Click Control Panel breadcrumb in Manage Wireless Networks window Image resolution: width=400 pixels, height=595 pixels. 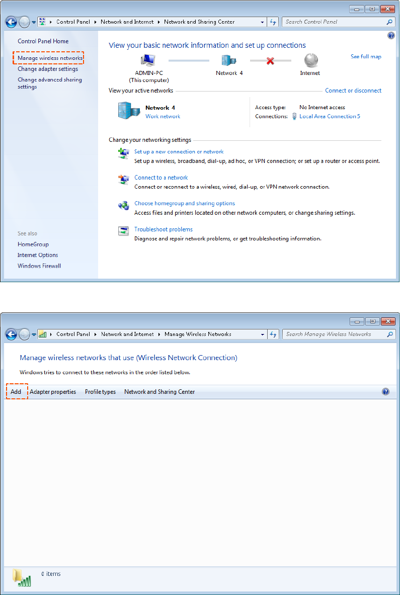click(73, 334)
